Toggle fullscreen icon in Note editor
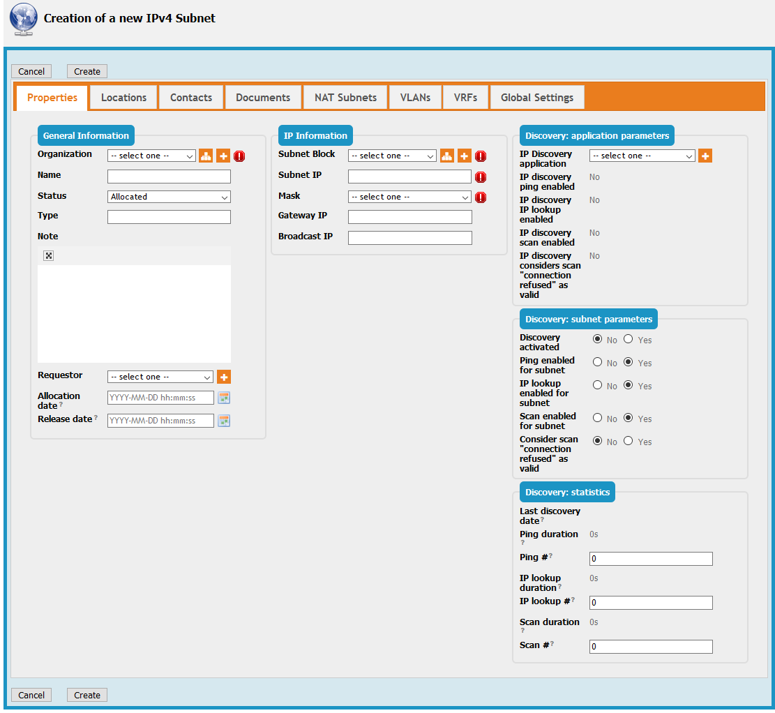 (x=49, y=256)
